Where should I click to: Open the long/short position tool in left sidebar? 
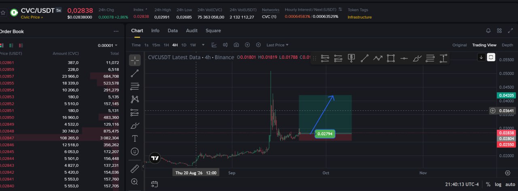coord(135,112)
